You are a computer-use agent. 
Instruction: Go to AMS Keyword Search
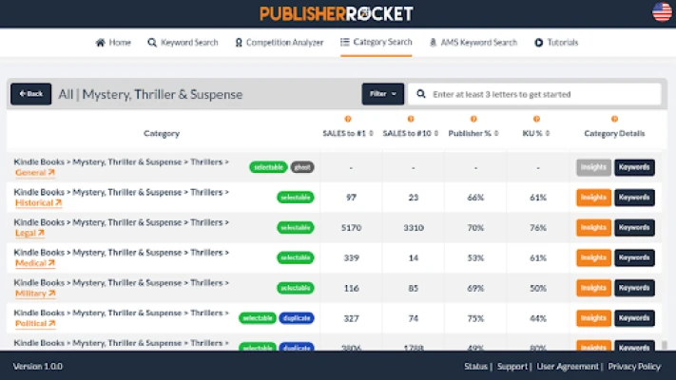(473, 43)
